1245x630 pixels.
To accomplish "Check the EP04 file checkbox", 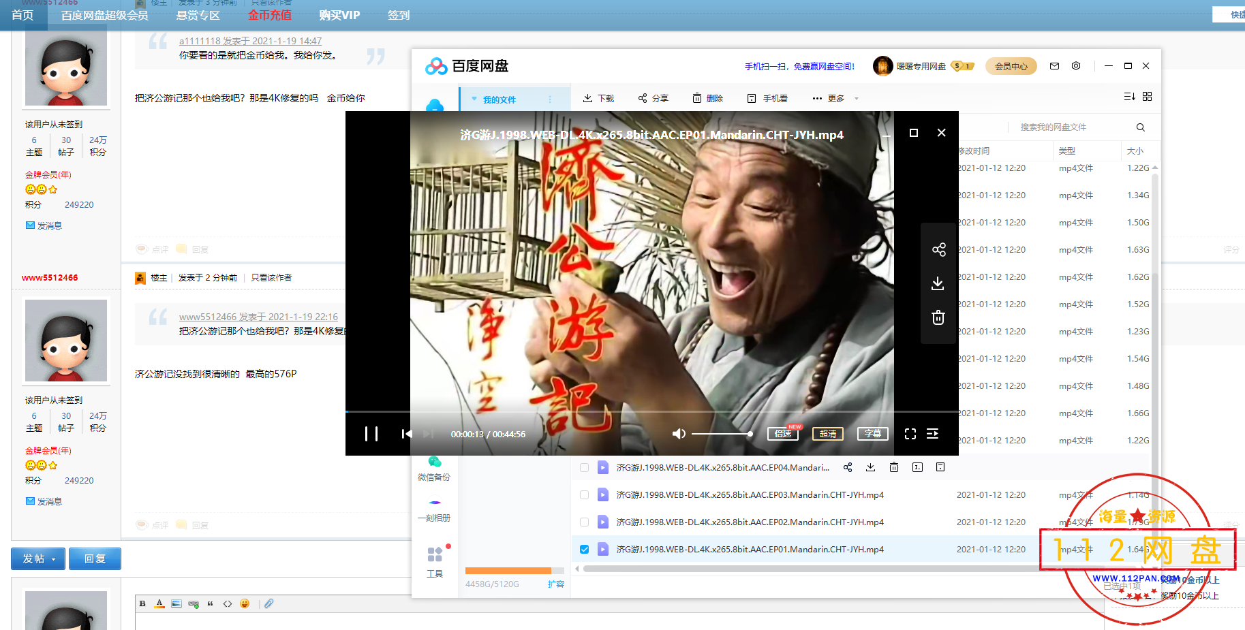I will coord(584,468).
